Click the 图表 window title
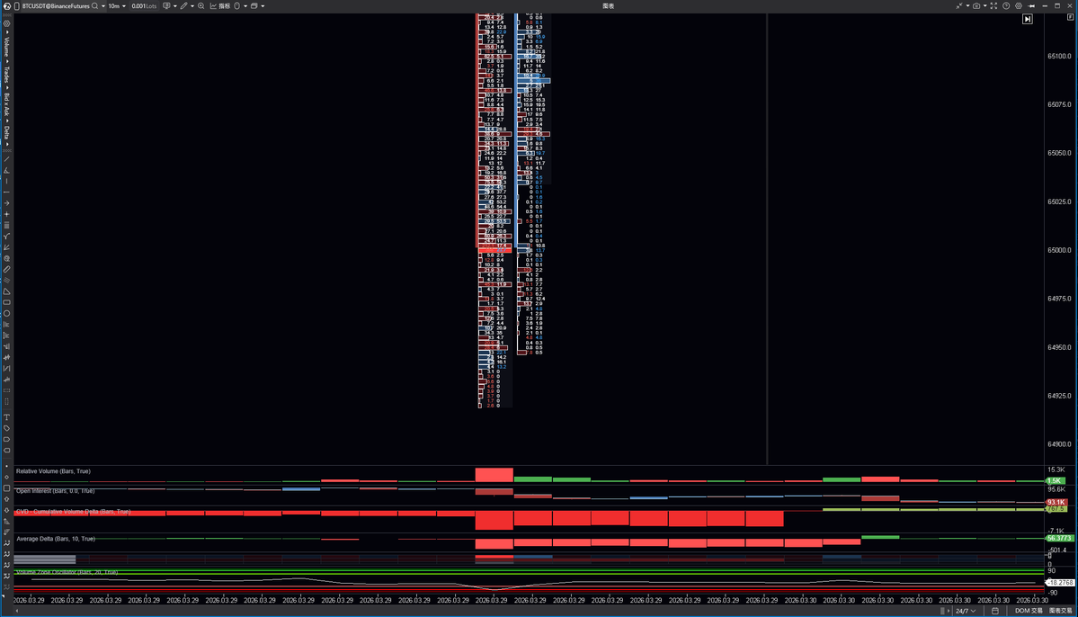1078x617 pixels. coord(609,6)
